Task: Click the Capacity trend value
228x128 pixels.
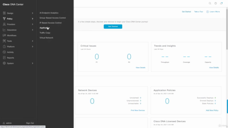Action: [208, 57]
